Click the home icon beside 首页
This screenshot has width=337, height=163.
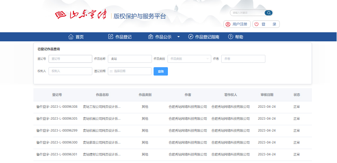(71, 37)
